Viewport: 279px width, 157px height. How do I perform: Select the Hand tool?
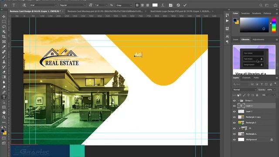[x=4, y=113]
